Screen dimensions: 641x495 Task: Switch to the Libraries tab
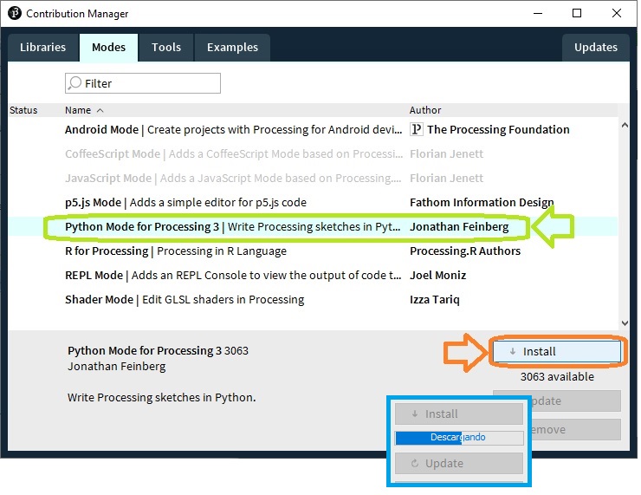coord(43,48)
